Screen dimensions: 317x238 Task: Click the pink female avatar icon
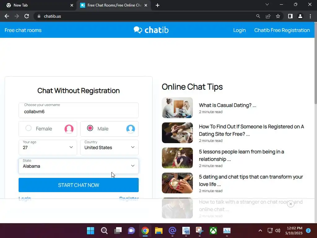click(69, 129)
